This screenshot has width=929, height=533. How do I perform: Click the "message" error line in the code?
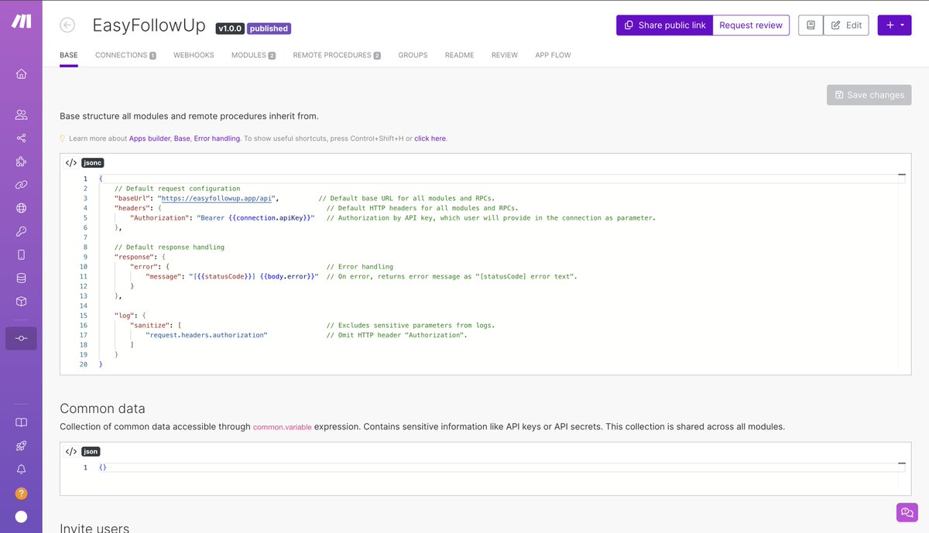point(232,276)
